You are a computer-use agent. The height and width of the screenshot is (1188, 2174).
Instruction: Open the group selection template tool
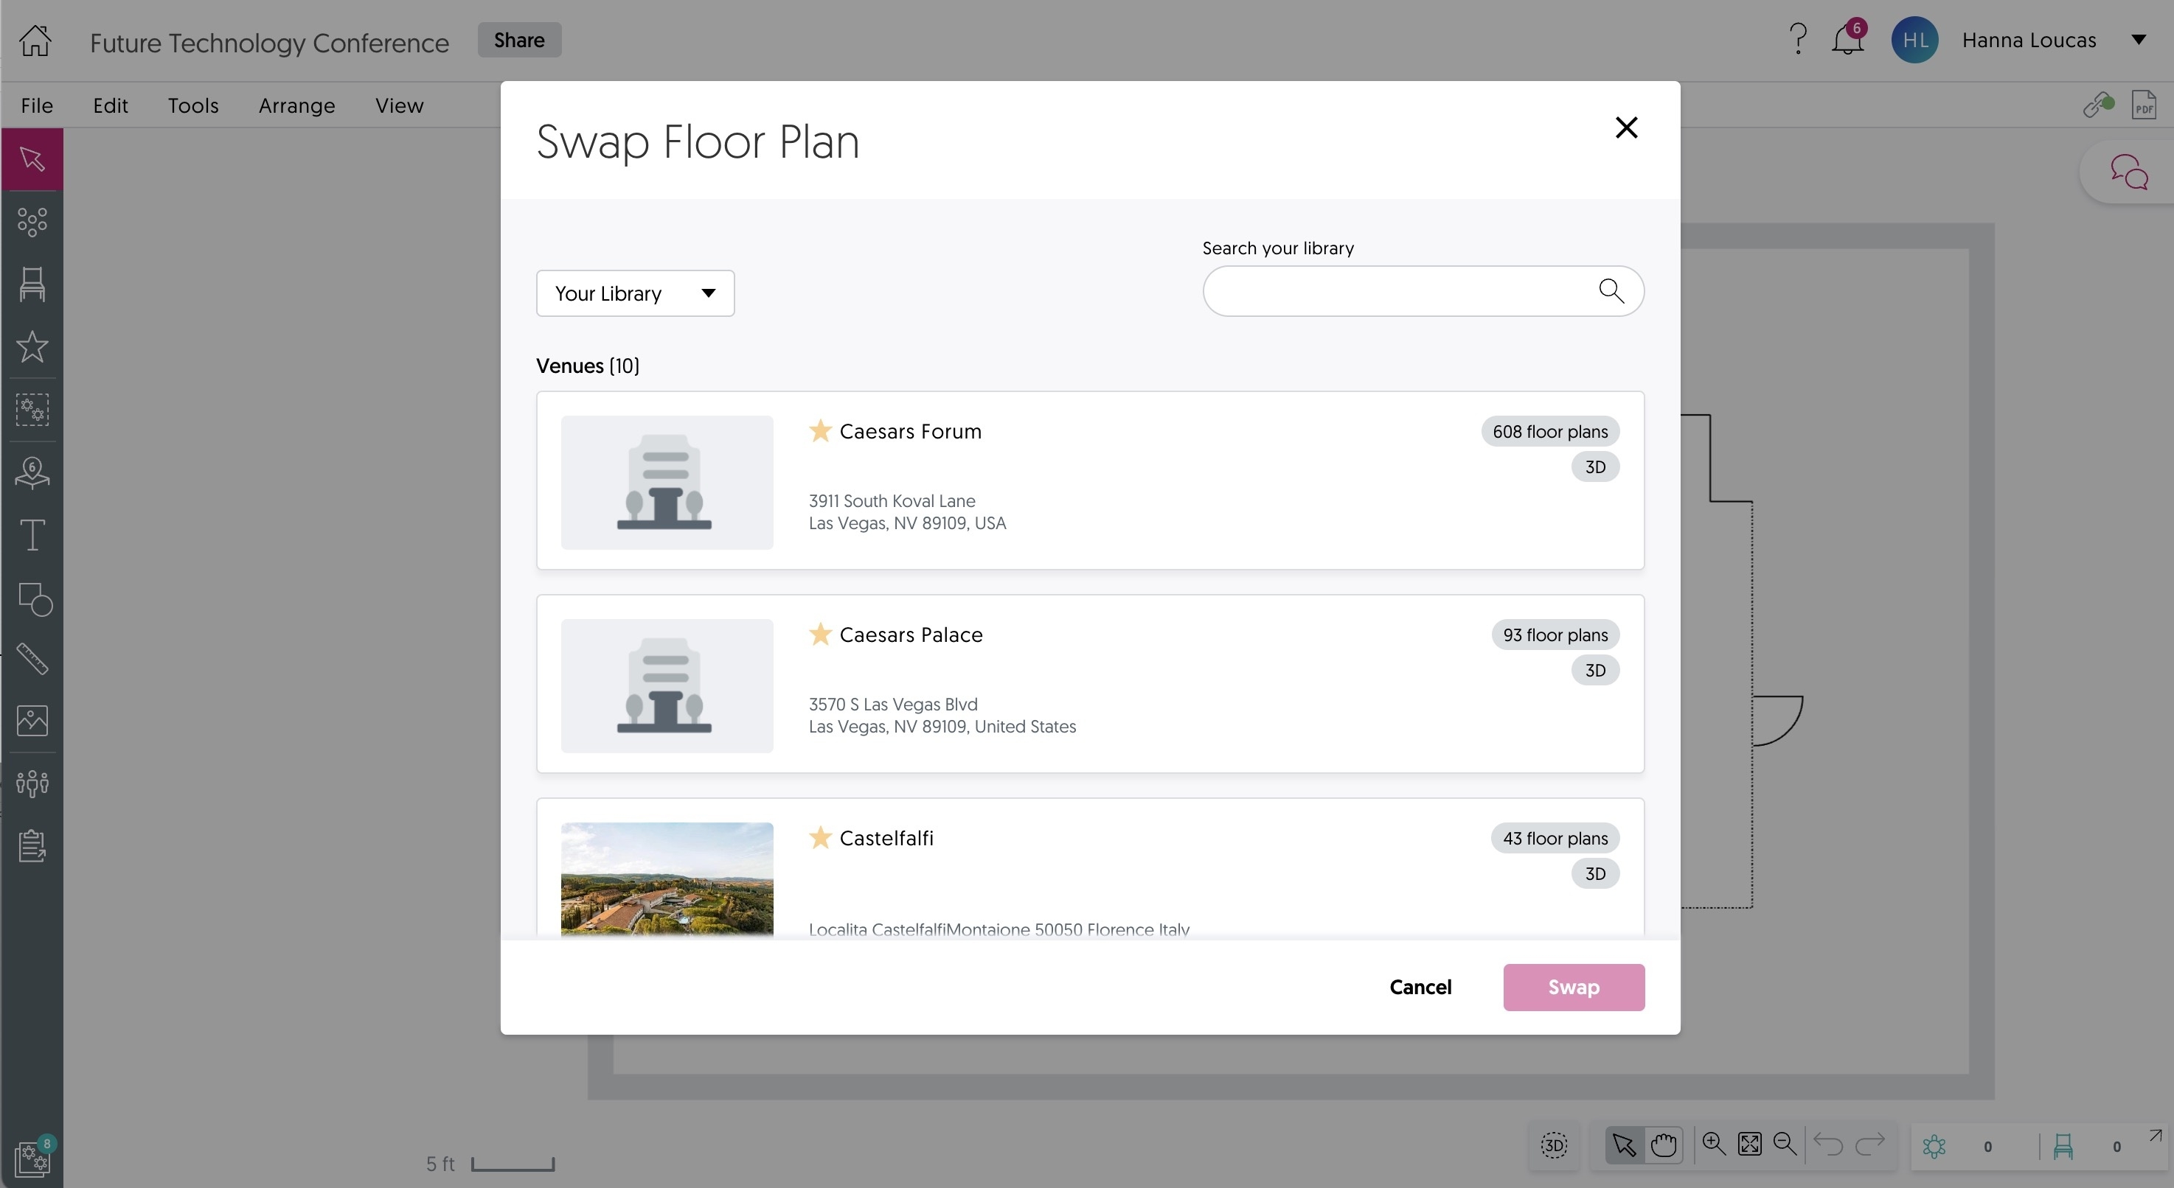point(32,409)
